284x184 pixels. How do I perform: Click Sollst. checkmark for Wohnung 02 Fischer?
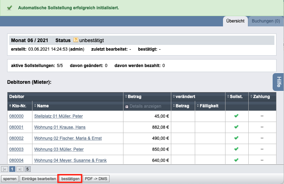(236, 138)
